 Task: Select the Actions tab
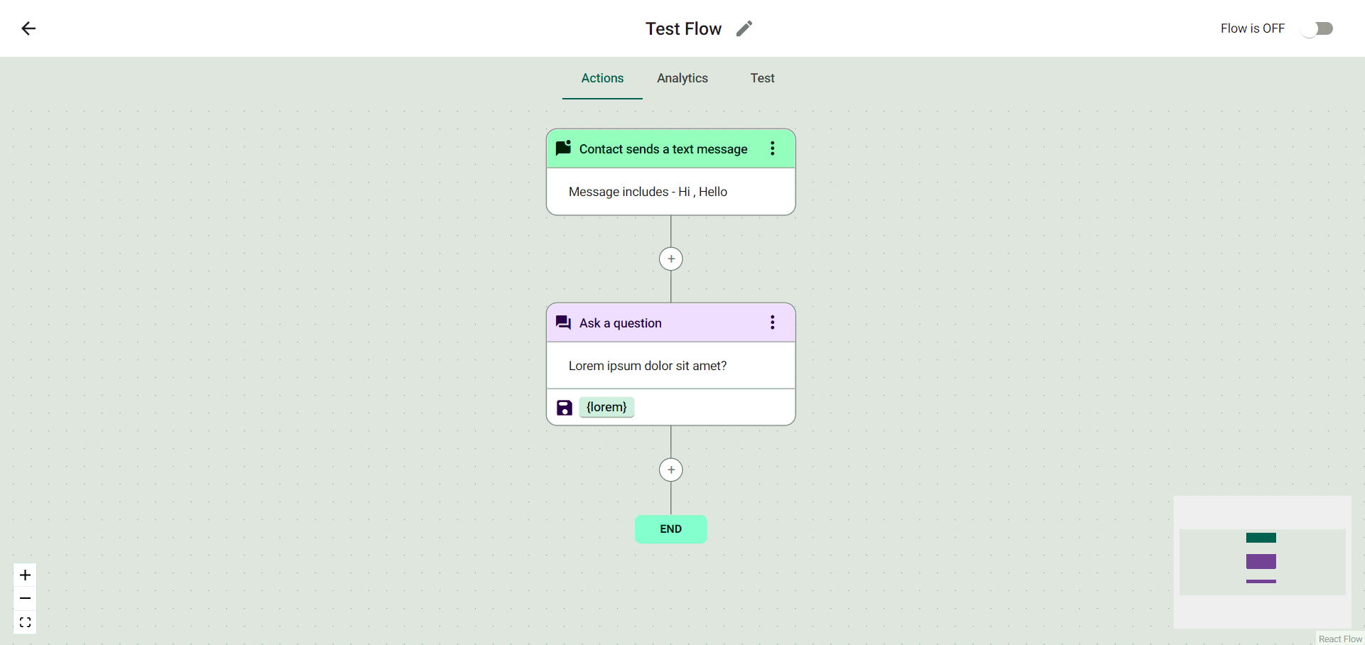click(x=602, y=78)
